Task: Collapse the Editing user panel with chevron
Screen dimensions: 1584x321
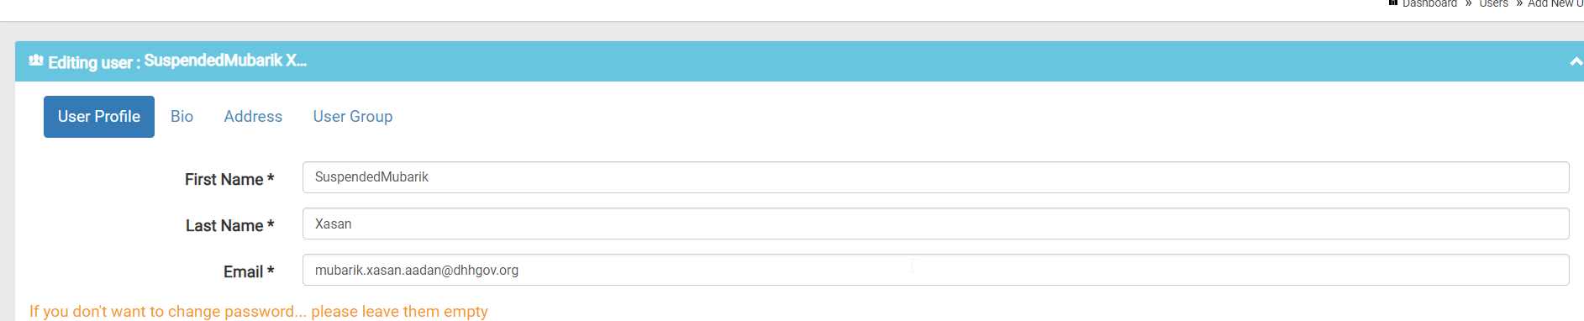Action: tap(1576, 62)
